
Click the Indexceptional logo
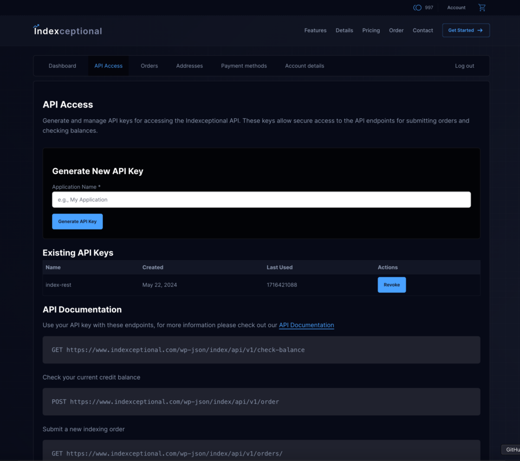click(x=68, y=30)
